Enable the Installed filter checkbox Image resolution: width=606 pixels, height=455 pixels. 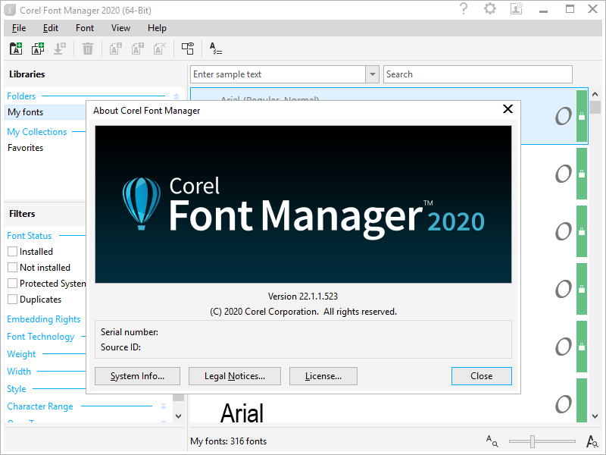pyautogui.click(x=12, y=252)
